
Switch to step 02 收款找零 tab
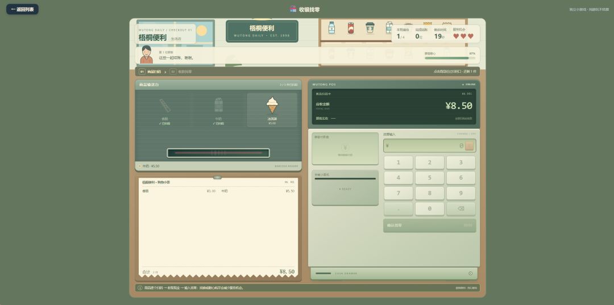click(181, 72)
